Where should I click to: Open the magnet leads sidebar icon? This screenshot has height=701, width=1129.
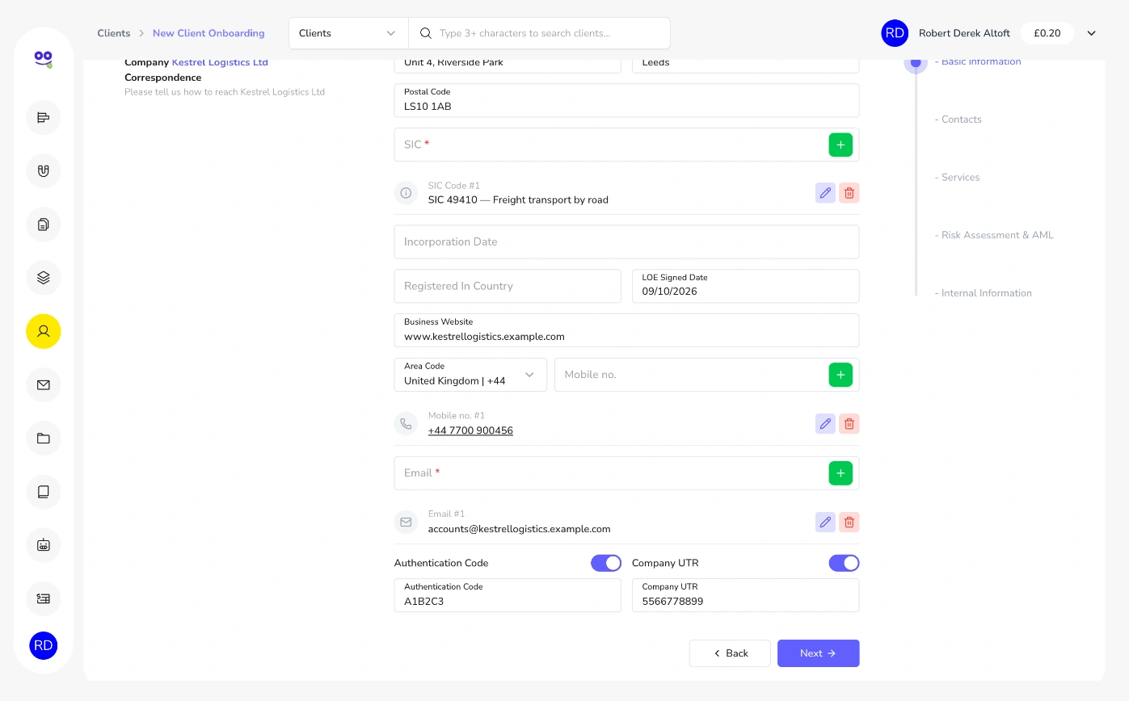point(44,171)
